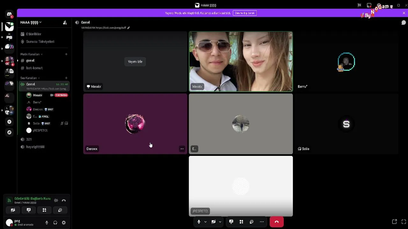
Task: Click the flag icon in title bar
Action: tap(359, 5)
